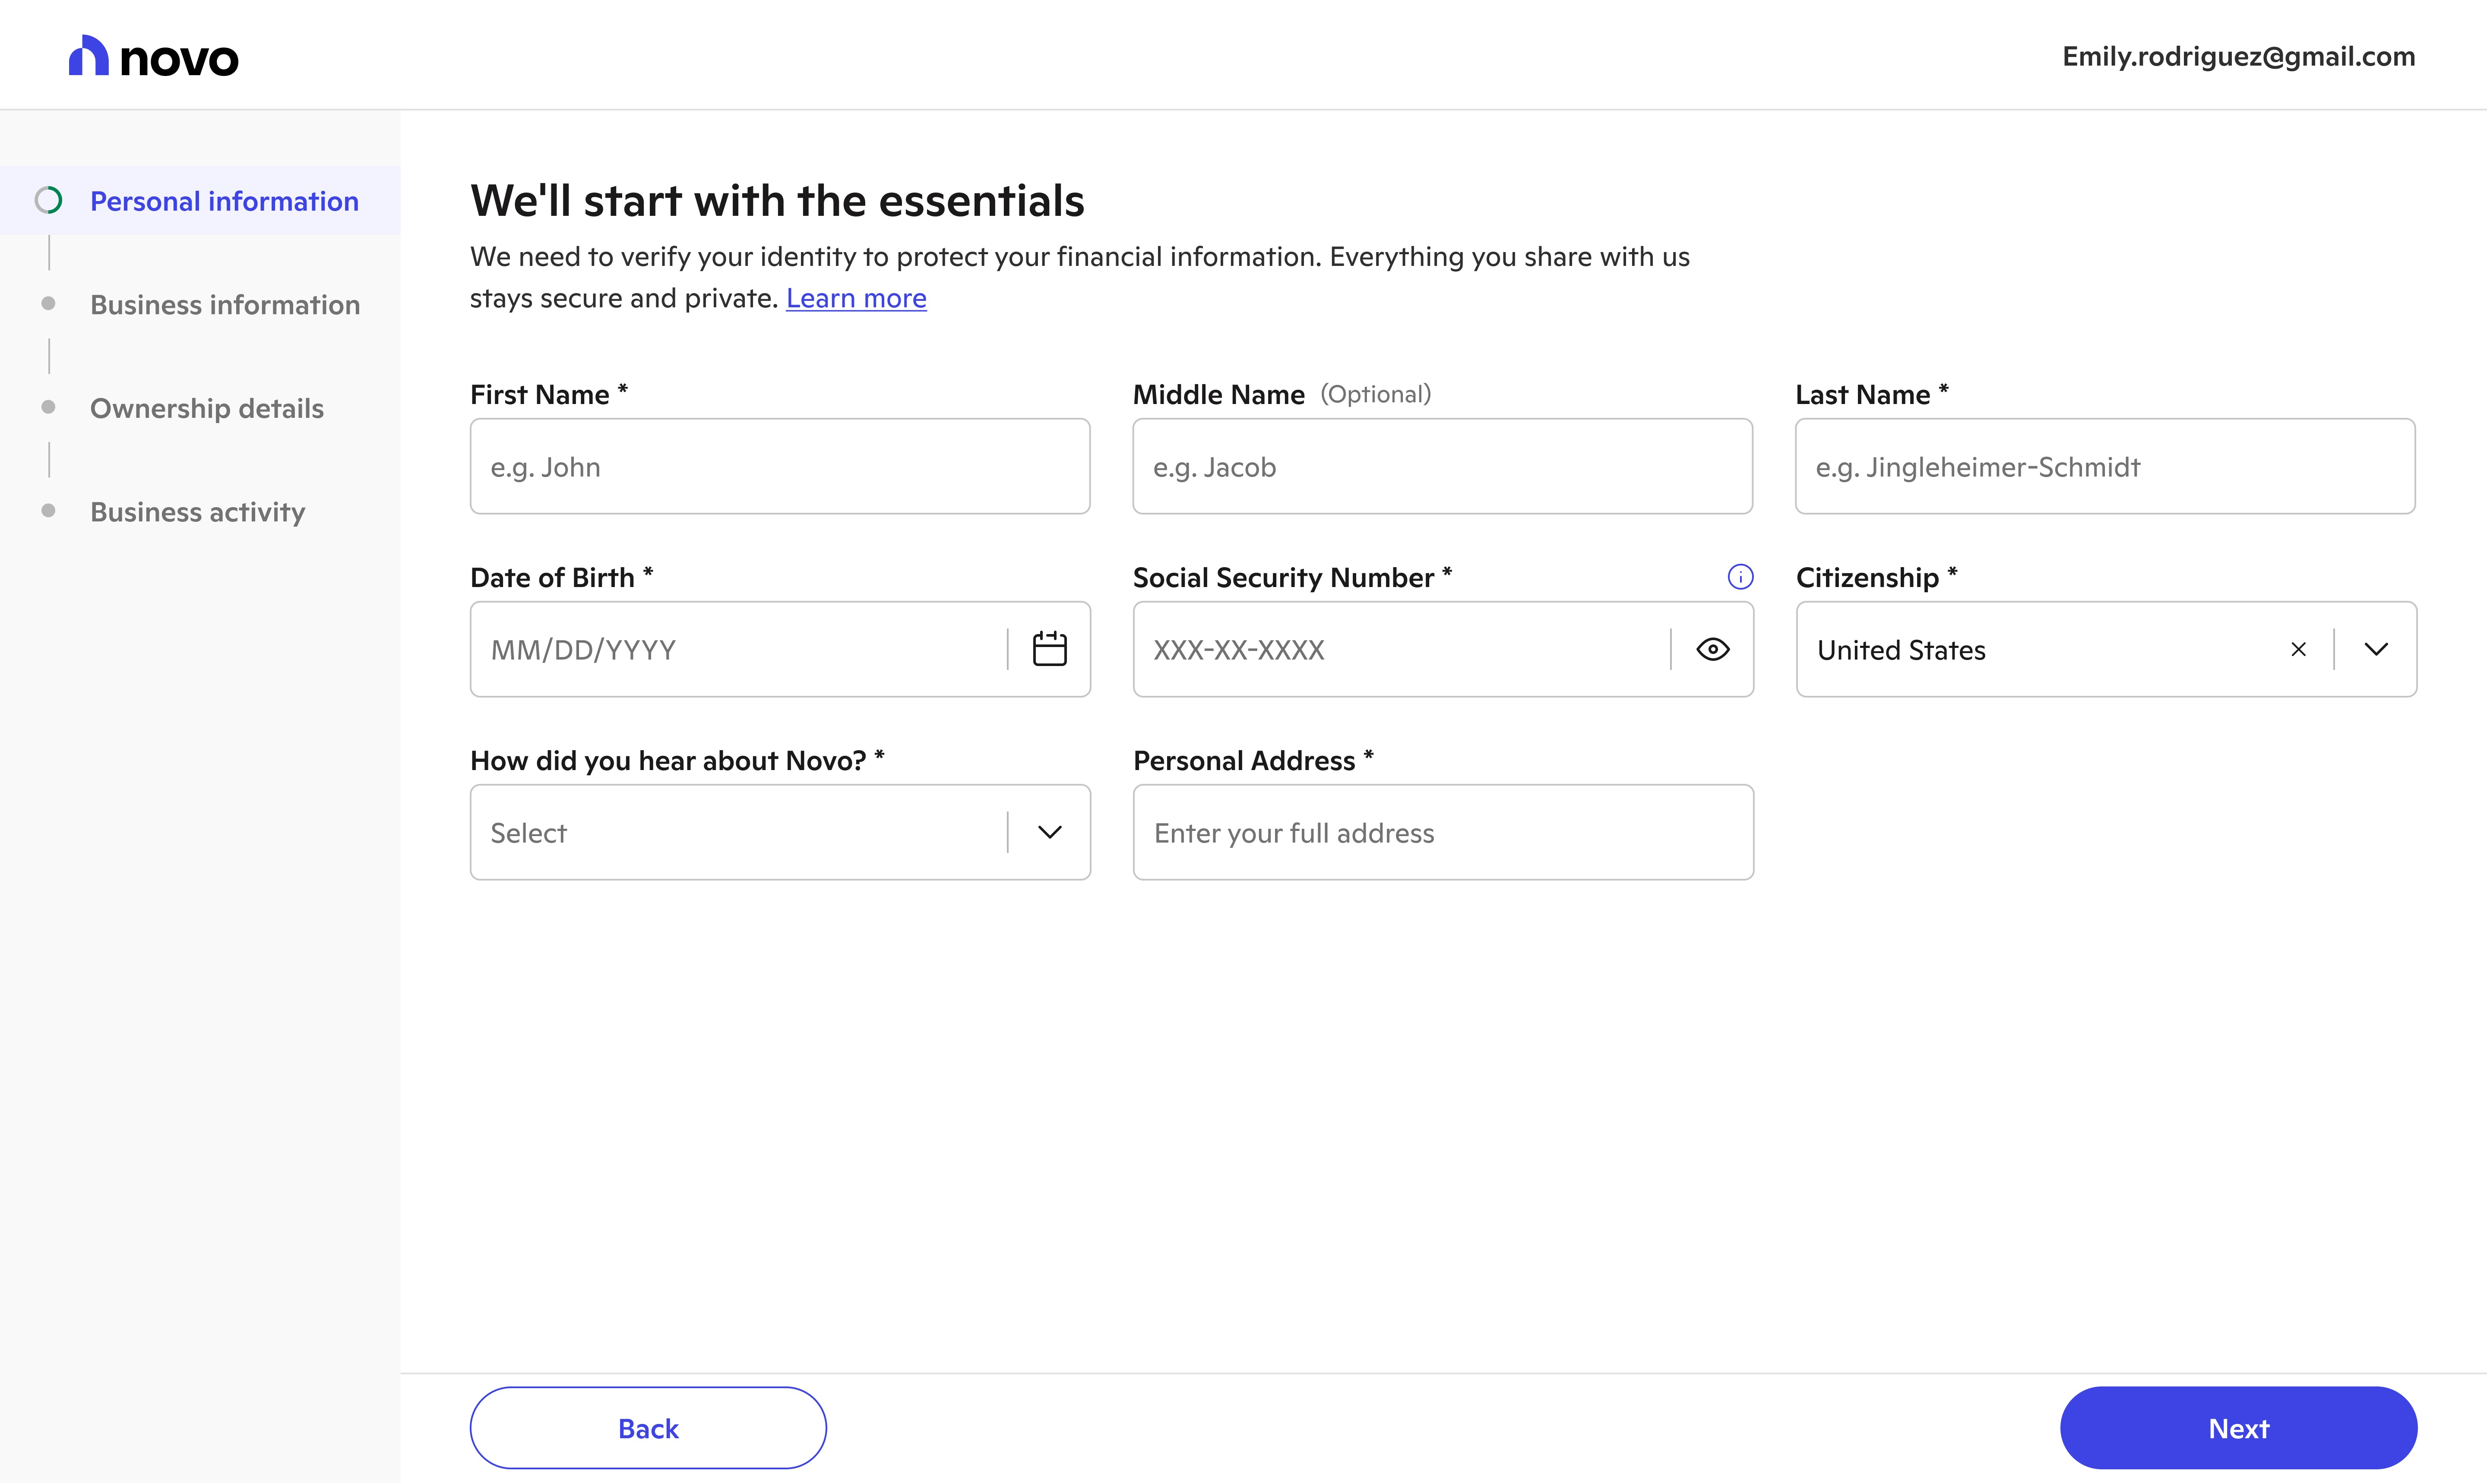Clear the United States citizenship selection
This screenshot has width=2487, height=1484.
2298,649
